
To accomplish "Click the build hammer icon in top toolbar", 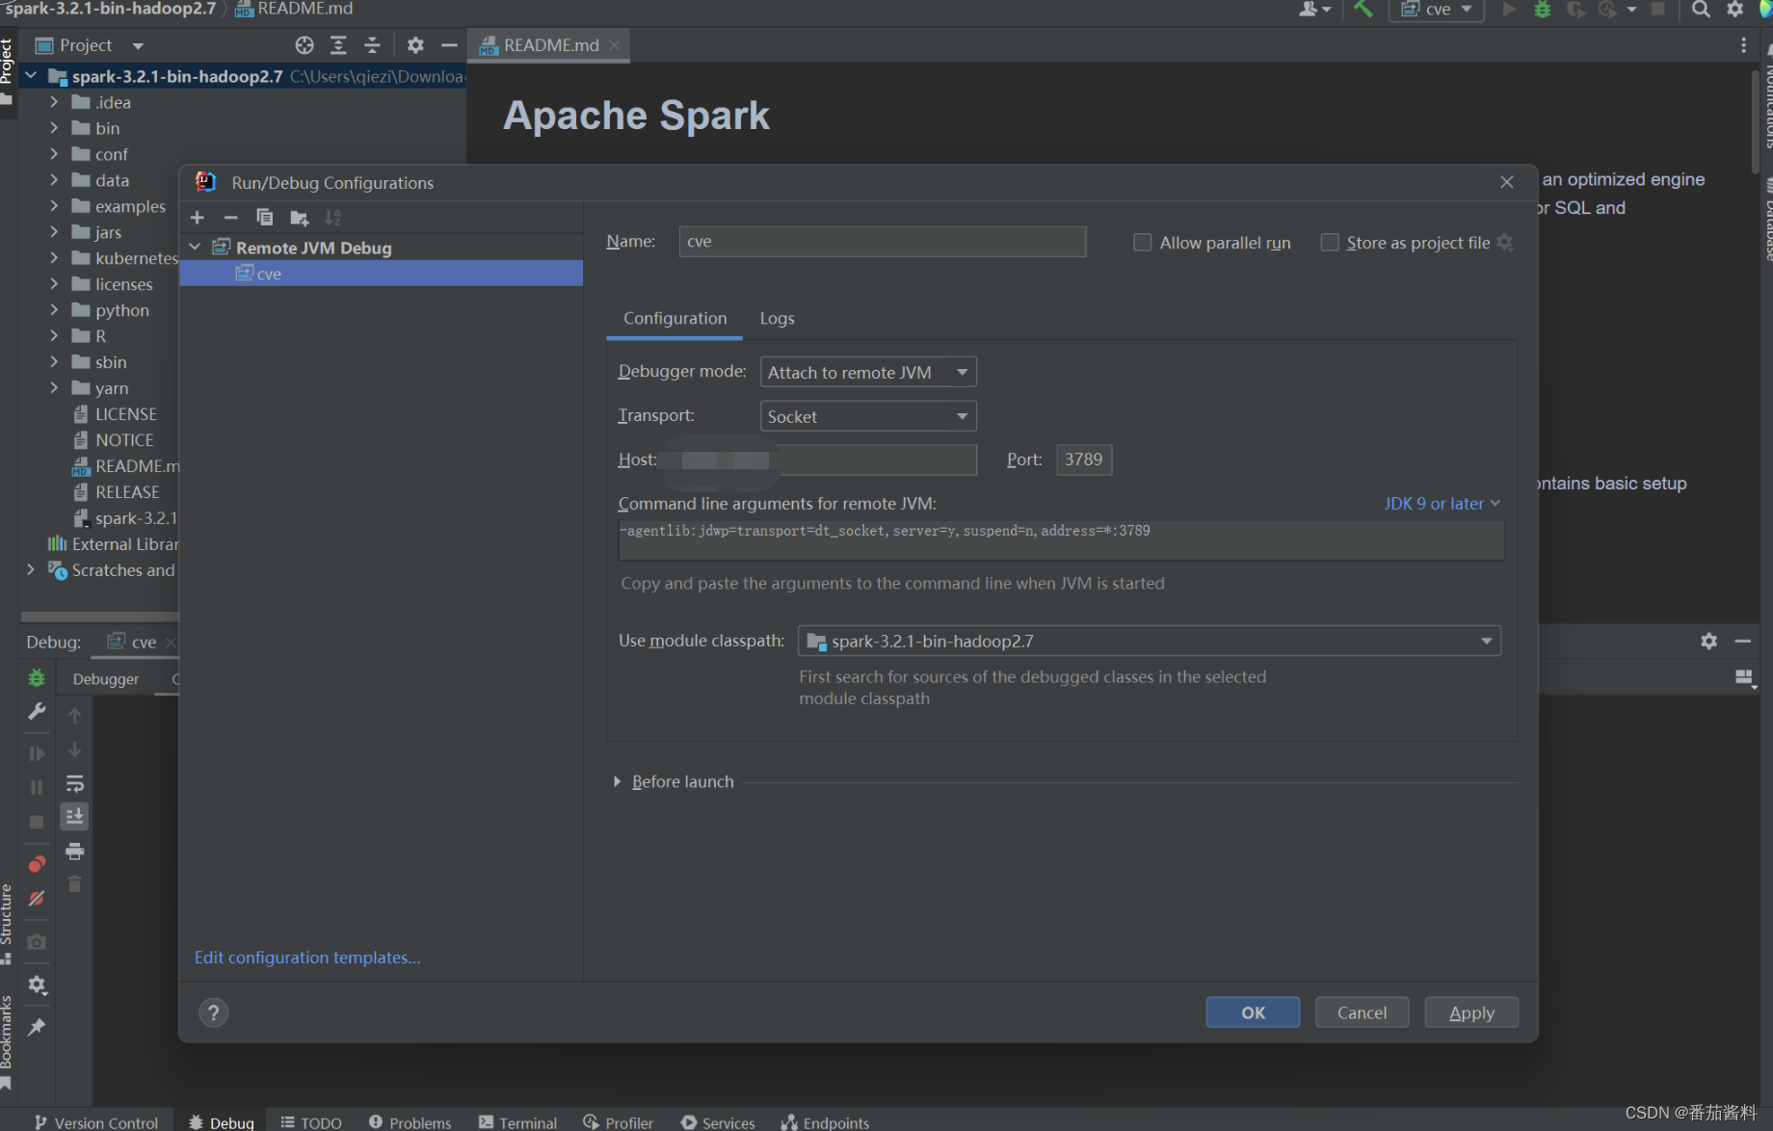I will pos(1363,9).
